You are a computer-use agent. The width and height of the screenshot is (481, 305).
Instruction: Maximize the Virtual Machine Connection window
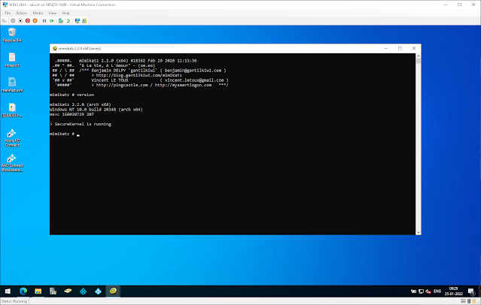(459, 5)
